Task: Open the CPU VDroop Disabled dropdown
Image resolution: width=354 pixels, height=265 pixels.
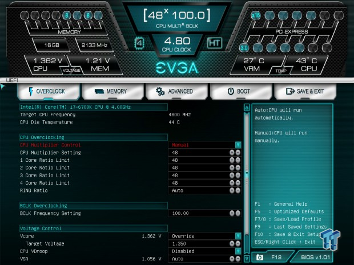Action: click(238, 251)
